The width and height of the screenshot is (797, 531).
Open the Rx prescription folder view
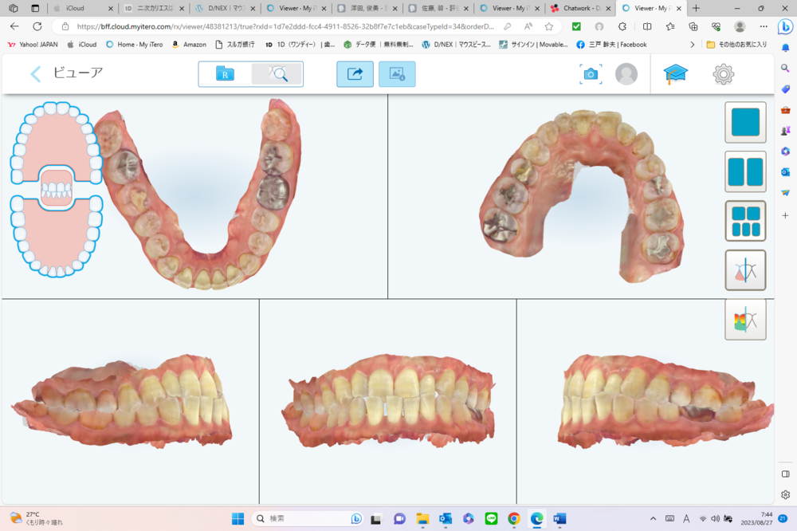pos(225,74)
